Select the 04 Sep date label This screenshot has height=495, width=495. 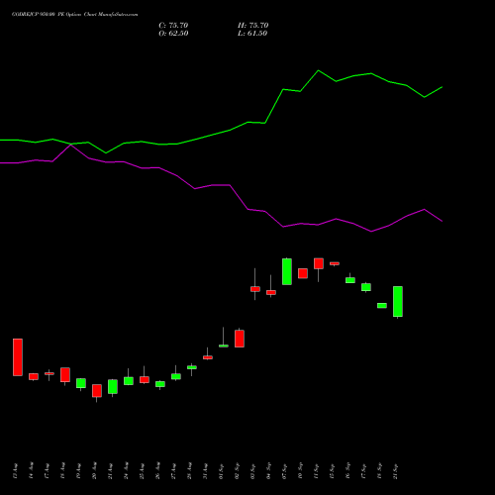(x=268, y=471)
